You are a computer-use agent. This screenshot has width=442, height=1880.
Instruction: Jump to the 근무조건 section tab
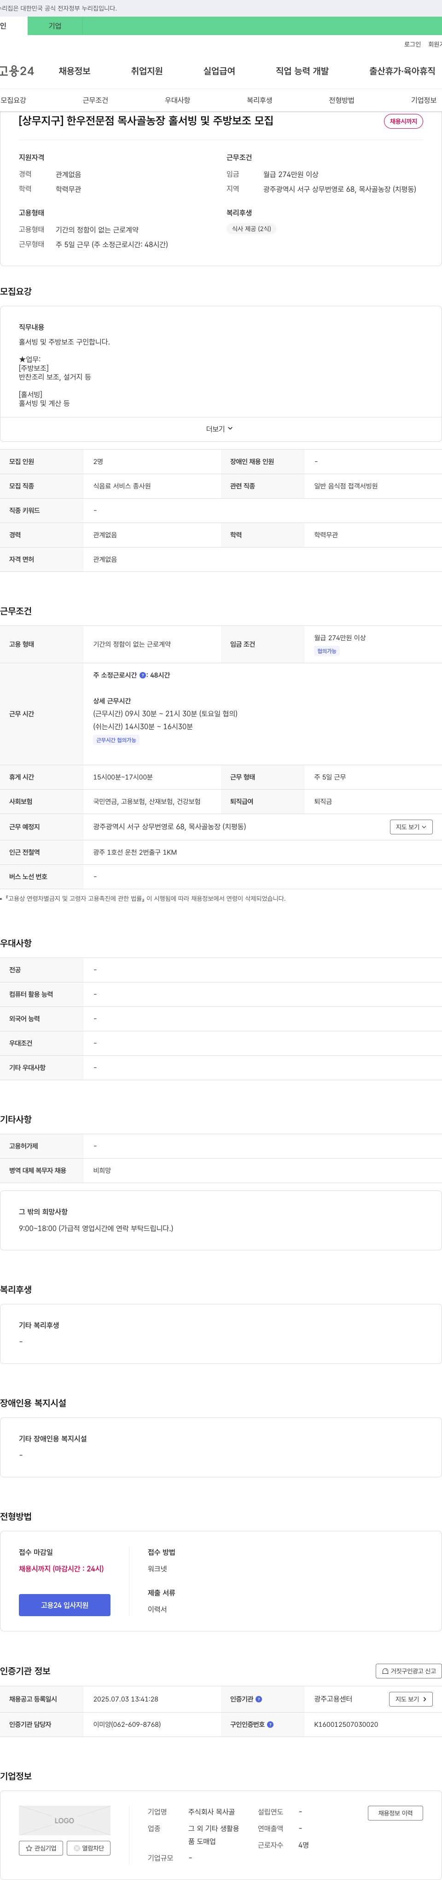point(95,100)
